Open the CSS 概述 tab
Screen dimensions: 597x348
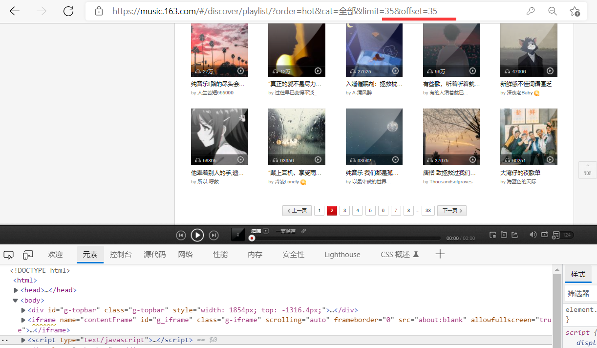(x=400, y=255)
